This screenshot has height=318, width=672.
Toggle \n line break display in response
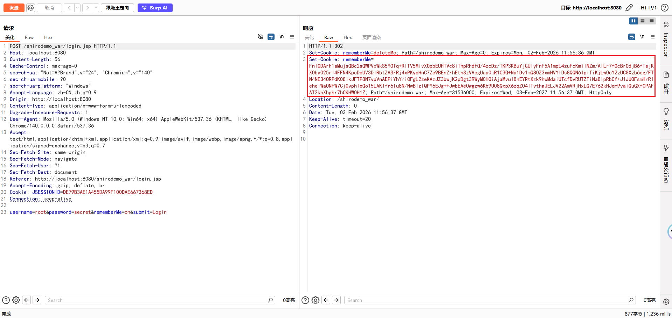click(642, 37)
